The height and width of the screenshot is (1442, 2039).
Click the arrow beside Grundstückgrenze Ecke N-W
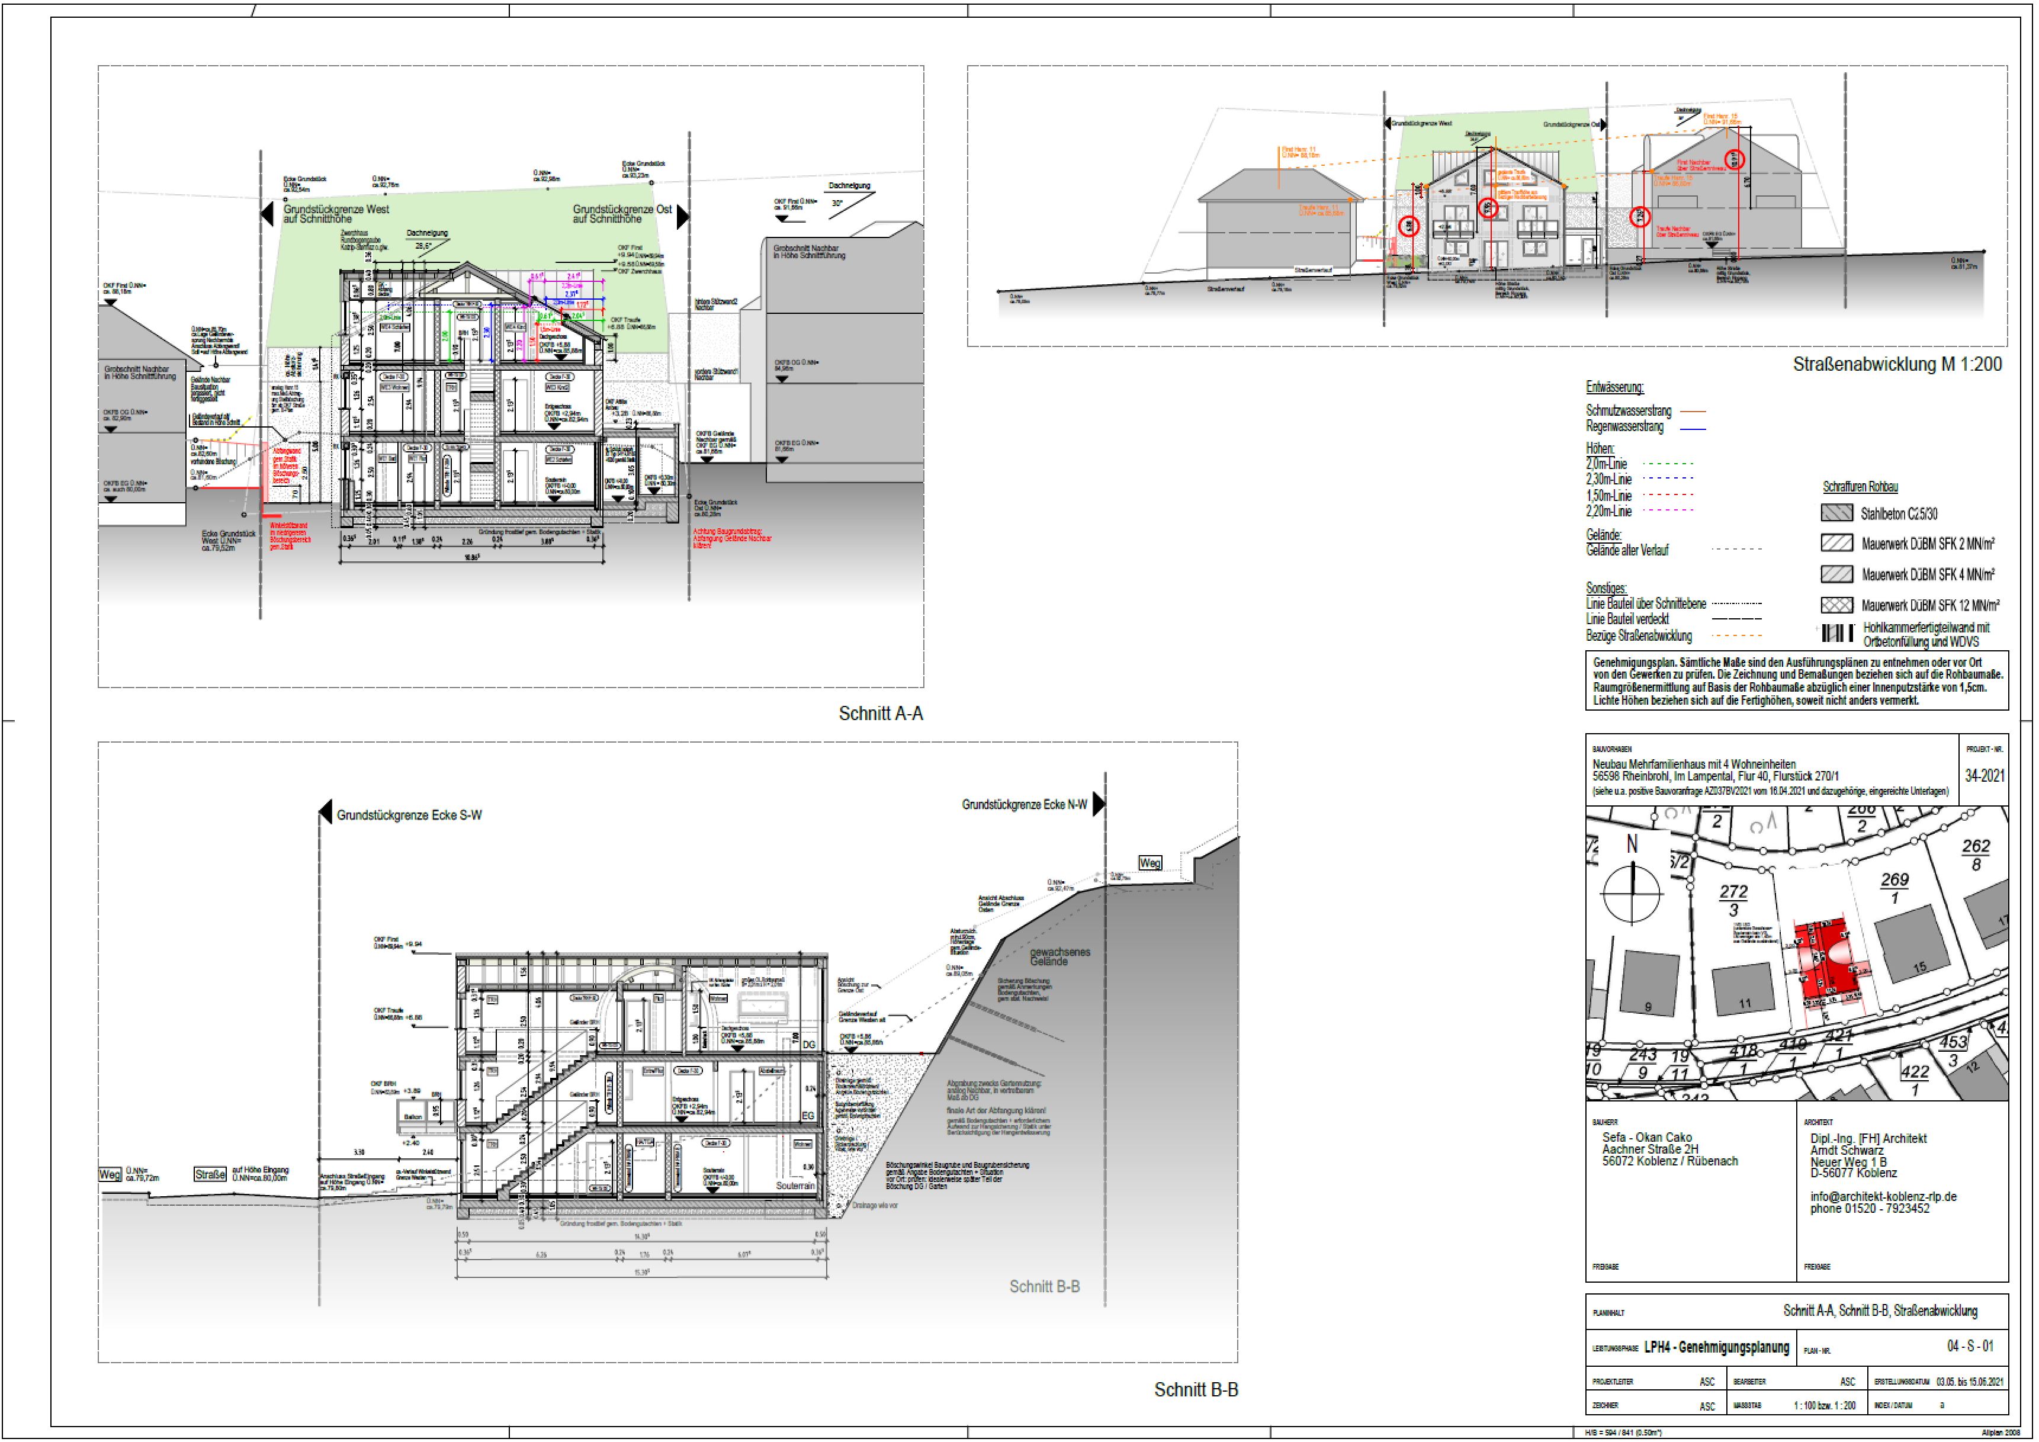click(1099, 804)
